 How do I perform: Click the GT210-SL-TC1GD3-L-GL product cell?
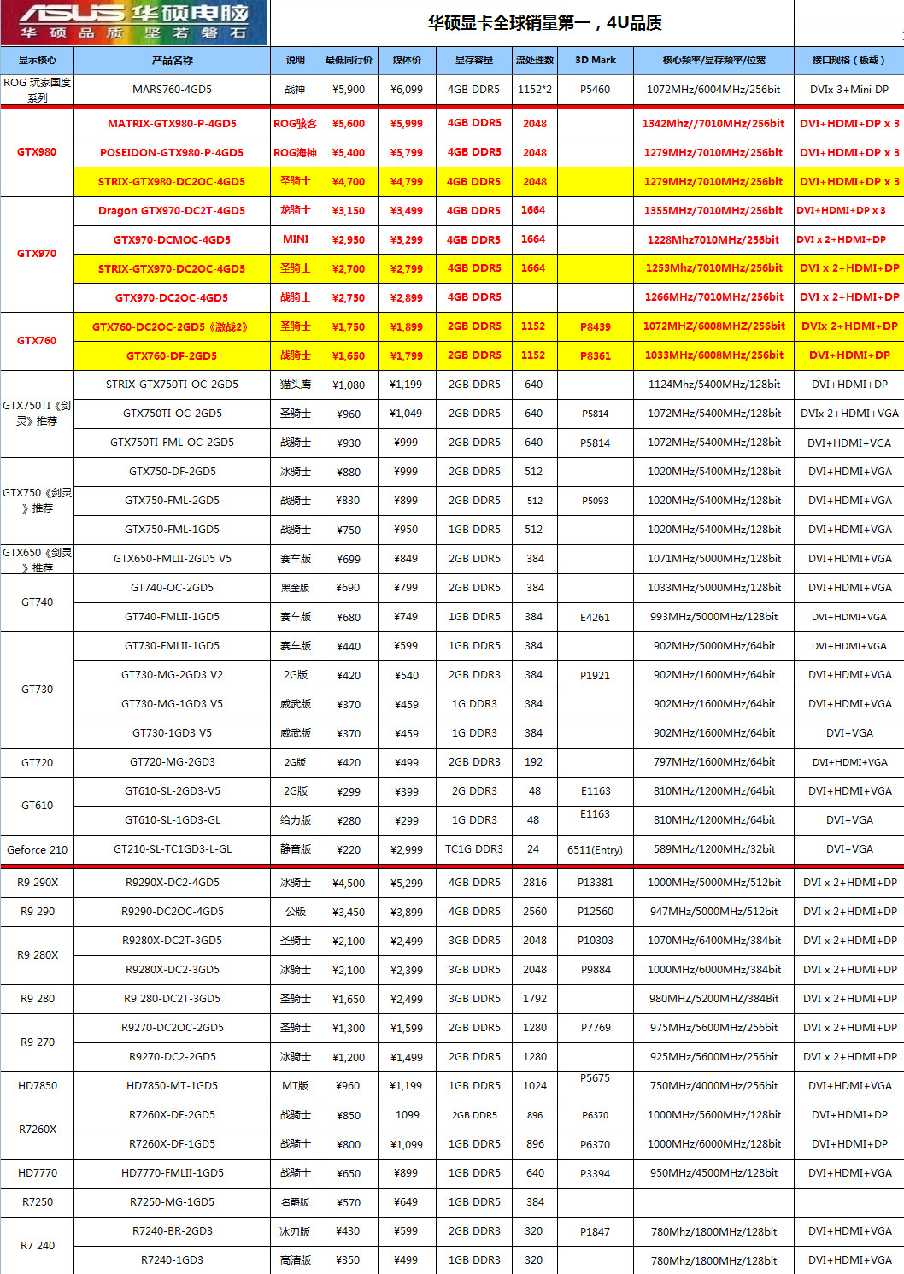pyautogui.click(x=172, y=849)
